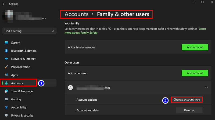The image size is (215, 120).
Task: Remove the other user account
Action: click(x=189, y=110)
